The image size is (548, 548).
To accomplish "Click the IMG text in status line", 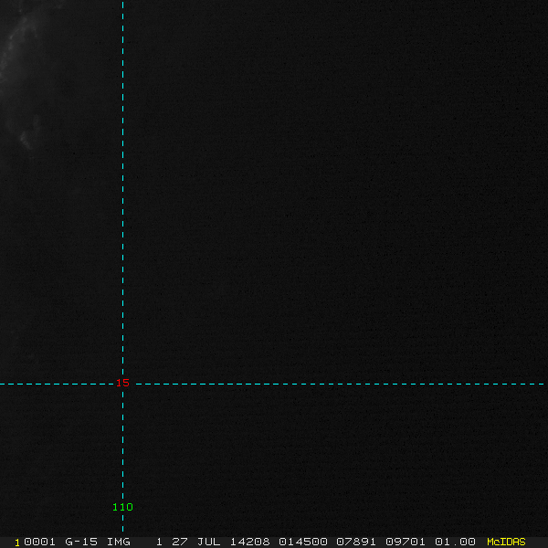I will point(119,542).
